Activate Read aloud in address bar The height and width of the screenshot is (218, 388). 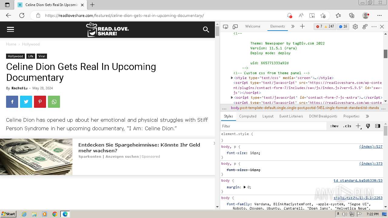click(x=301, y=15)
